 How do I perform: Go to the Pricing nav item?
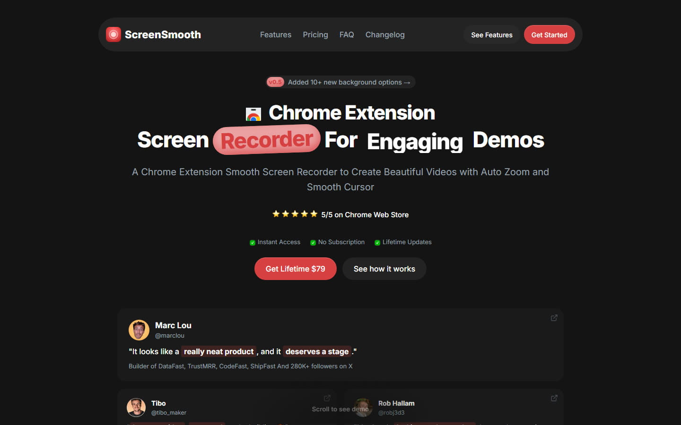tap(315, 34)
